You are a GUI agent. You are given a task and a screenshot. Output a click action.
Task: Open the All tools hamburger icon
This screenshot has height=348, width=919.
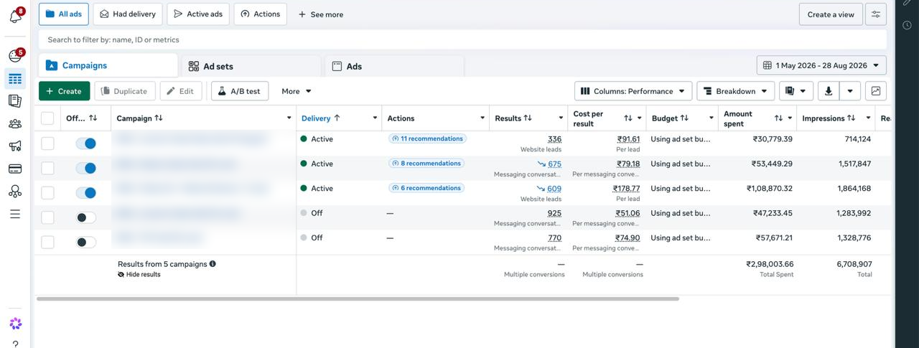point(15,214)
